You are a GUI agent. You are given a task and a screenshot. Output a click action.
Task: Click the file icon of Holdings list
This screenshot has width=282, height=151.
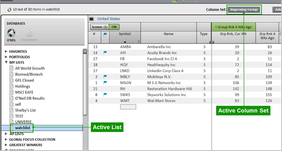[12, 86]
